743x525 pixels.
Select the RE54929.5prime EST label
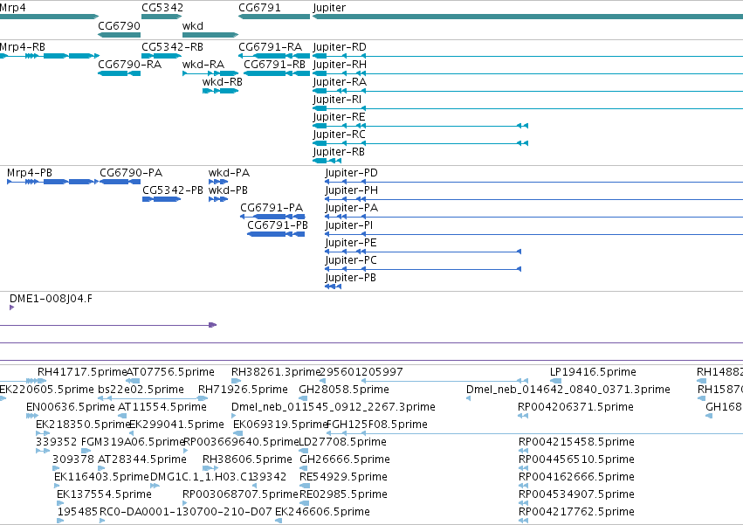click(x=343, y=477)
